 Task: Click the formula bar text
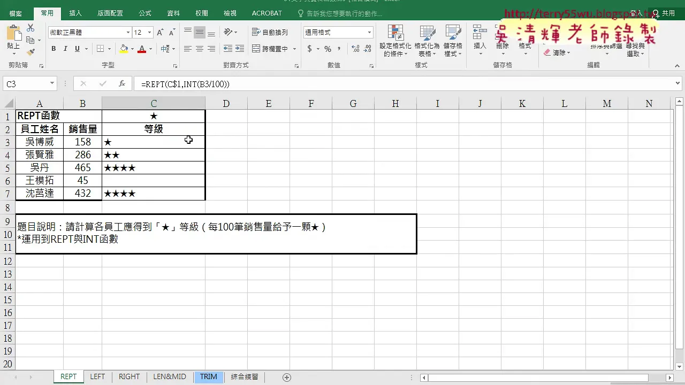(185, 84)
